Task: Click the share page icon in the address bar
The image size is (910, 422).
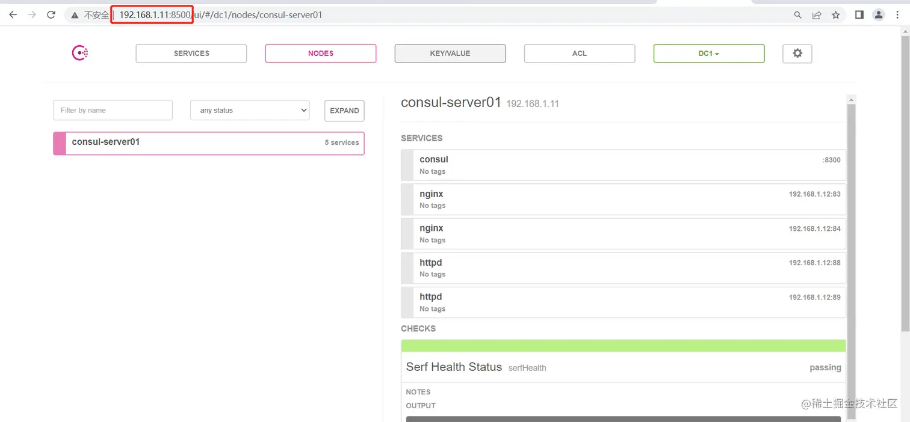Action: 817,15
